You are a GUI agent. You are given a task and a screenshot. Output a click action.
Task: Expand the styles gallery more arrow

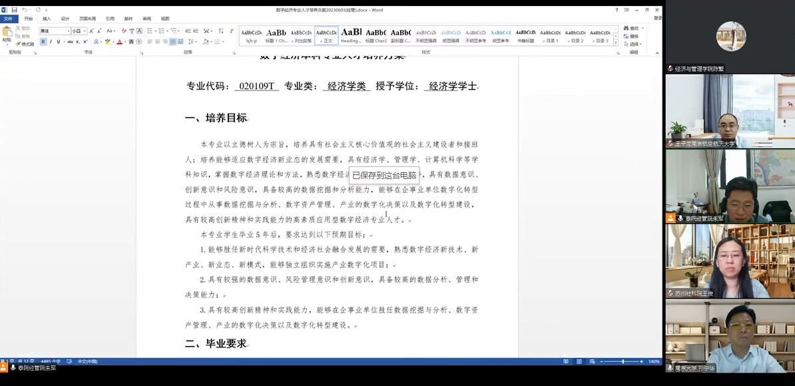pos(615,43)
